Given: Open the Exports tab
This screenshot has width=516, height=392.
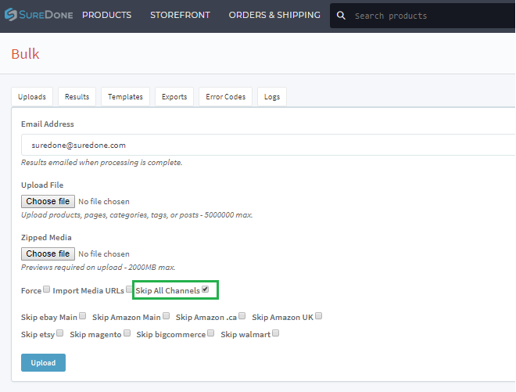Looking at the screenshot, I should point(174,97).
